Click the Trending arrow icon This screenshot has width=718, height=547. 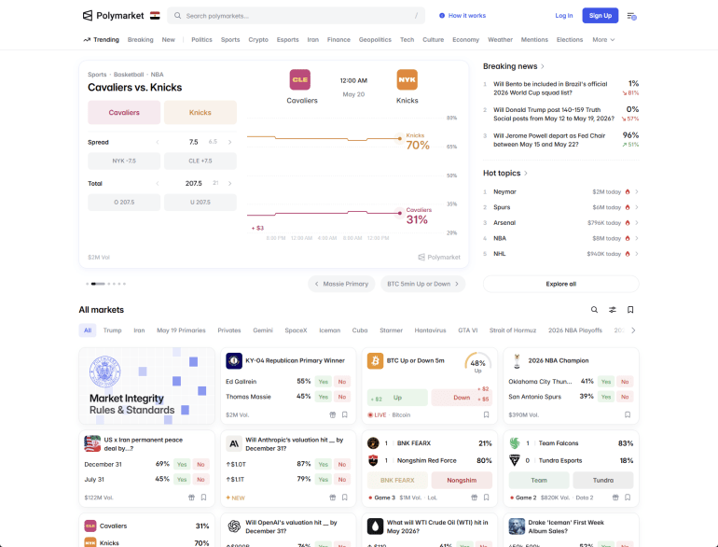click(x=87, y=40)
